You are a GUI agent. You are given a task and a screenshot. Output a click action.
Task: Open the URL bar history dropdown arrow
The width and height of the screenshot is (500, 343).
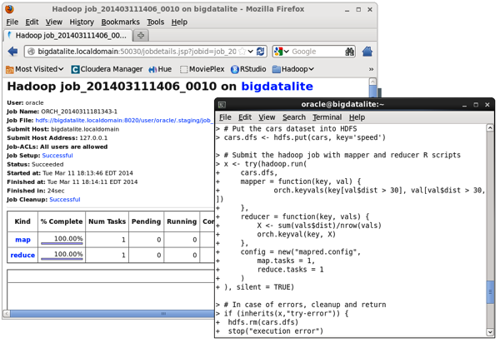[251, 52]
